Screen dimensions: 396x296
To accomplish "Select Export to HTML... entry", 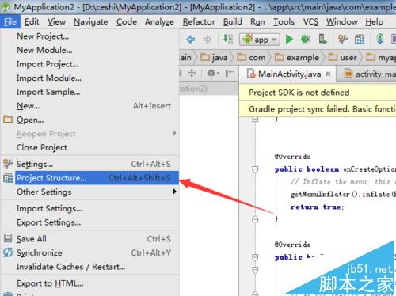I will pyautogui.click(x=89, y=283).
